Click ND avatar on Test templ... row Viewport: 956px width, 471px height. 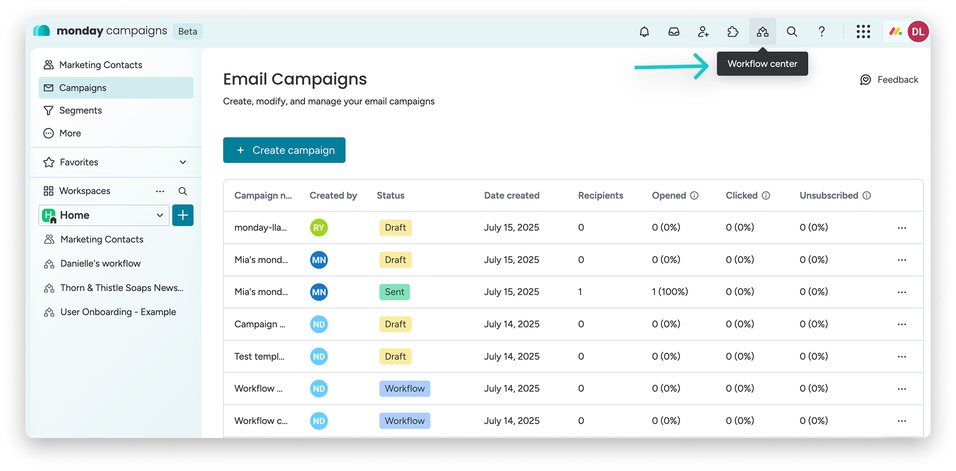pyautogui.click(x=319, y=357)
